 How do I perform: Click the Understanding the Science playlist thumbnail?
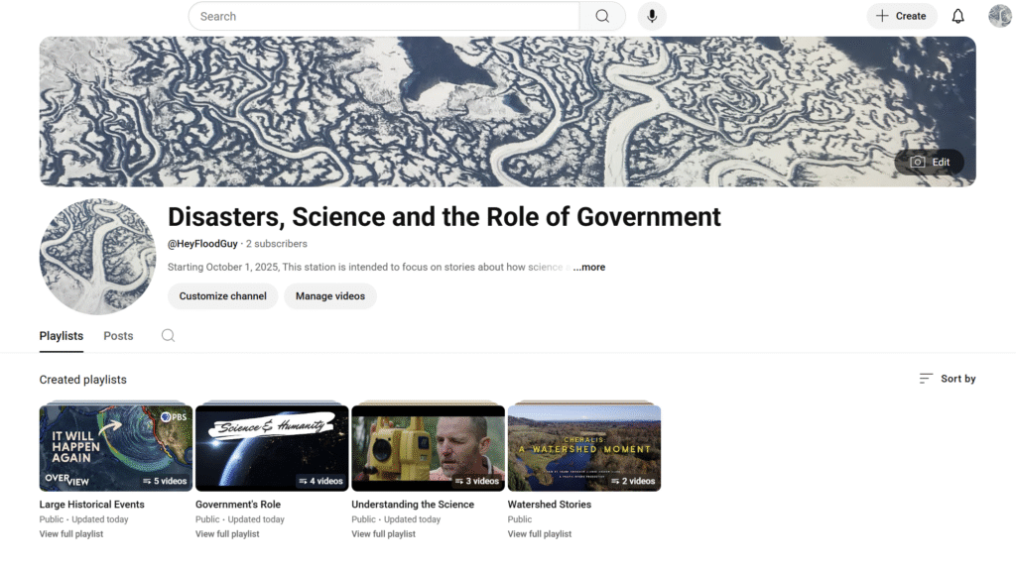point(428,446)
